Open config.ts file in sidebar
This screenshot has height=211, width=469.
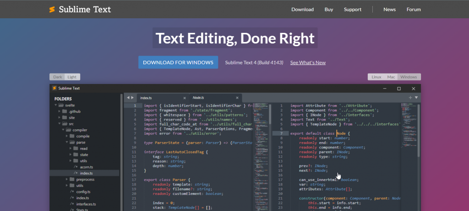point(83,192)
